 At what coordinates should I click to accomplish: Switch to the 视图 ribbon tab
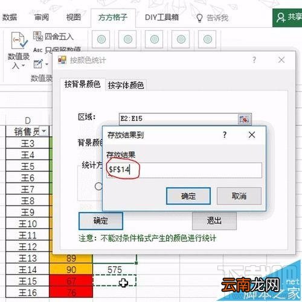tap(74, 18)
